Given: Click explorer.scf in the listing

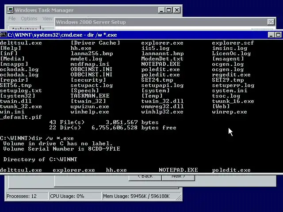Looking at the screenshot, I should [x=233, y=43].
